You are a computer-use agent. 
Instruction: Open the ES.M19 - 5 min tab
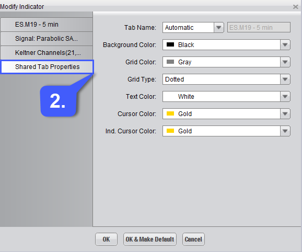pos(47,25)
